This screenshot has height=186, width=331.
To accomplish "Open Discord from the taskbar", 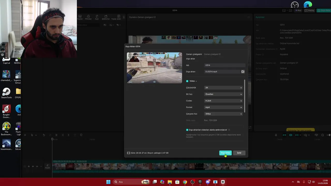I will pyautogui.click(x=208, y=182).
